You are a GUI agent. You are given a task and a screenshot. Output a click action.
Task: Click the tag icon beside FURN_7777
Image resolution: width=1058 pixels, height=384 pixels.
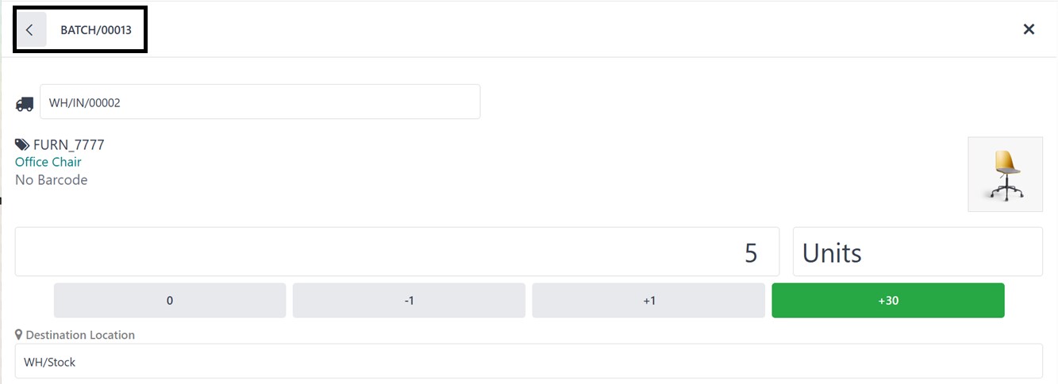click(x=22, y=145)
